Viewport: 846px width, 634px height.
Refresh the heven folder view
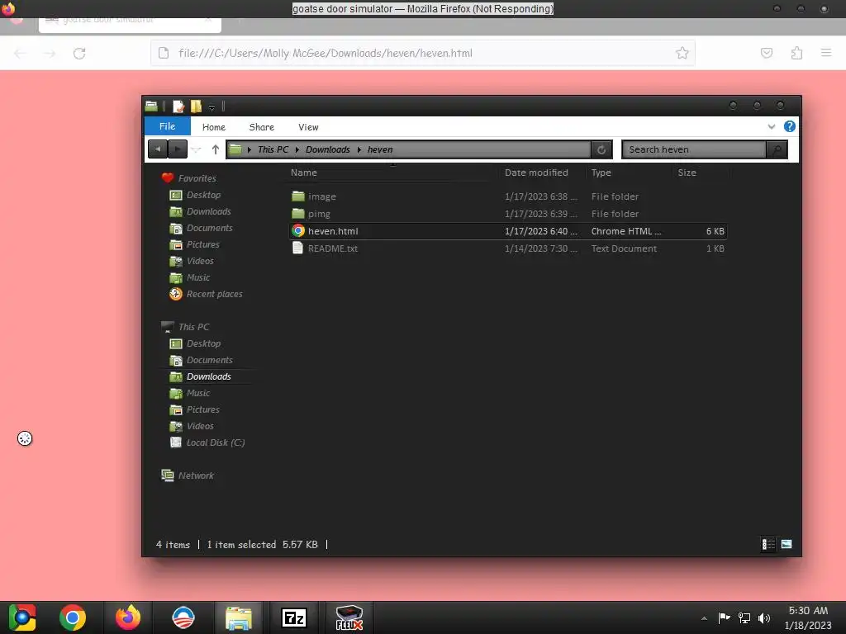click(x=601, y=149)
